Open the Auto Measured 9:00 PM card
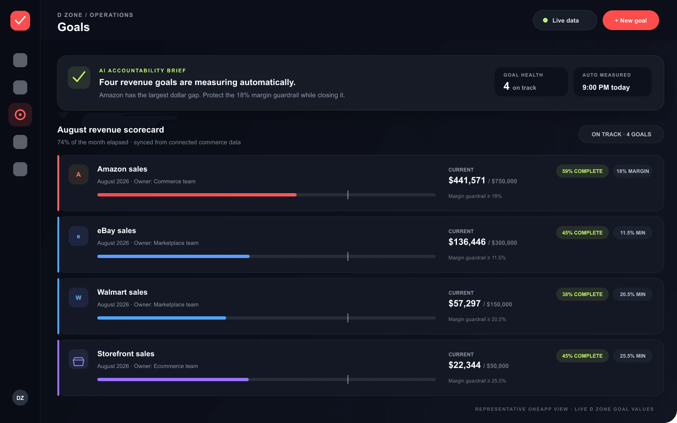 pyautogui.click(x=613, y=82)
